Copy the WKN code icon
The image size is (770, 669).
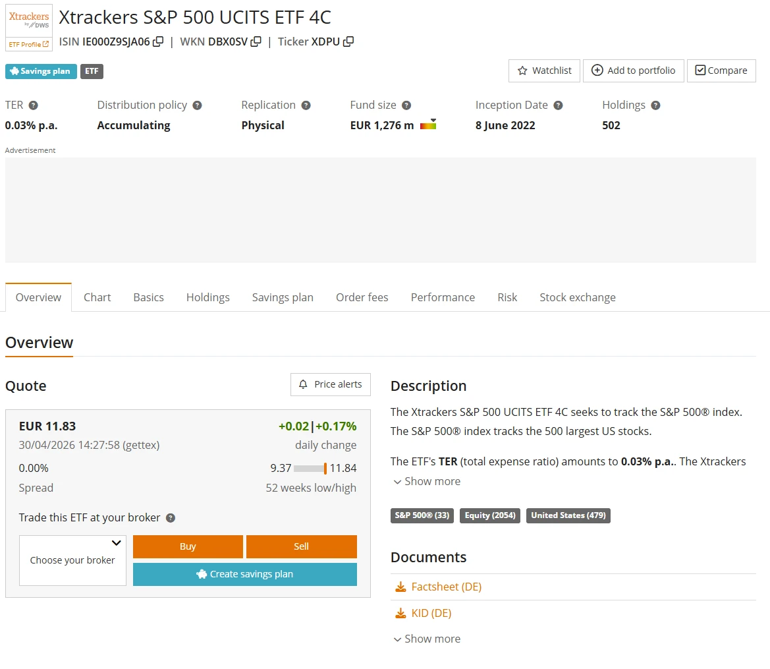256,42
